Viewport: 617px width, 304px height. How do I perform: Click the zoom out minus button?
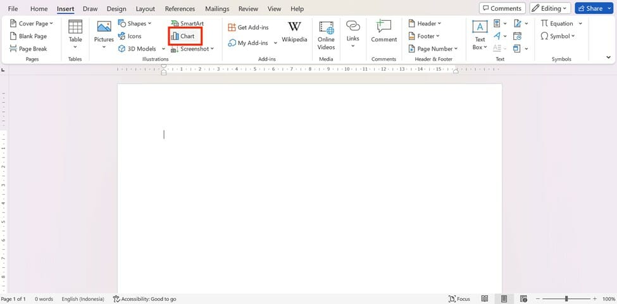point(537,299)
